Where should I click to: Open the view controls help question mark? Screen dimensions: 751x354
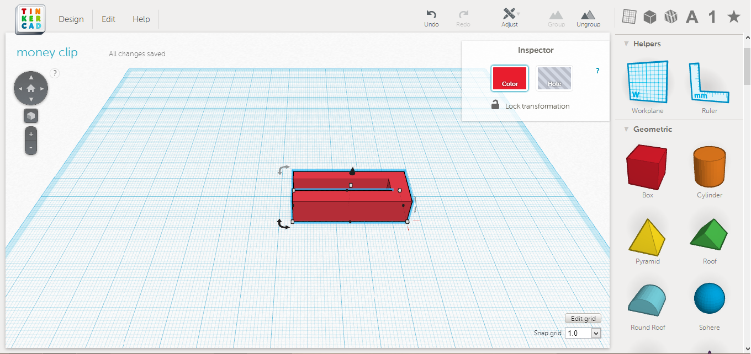(x=55, y=73)
